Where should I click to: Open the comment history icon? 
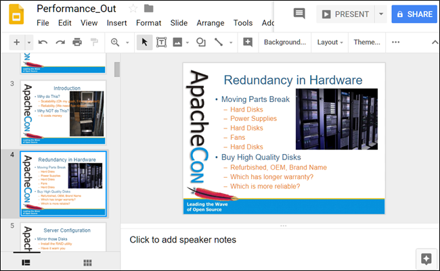[x=299, y=14]
